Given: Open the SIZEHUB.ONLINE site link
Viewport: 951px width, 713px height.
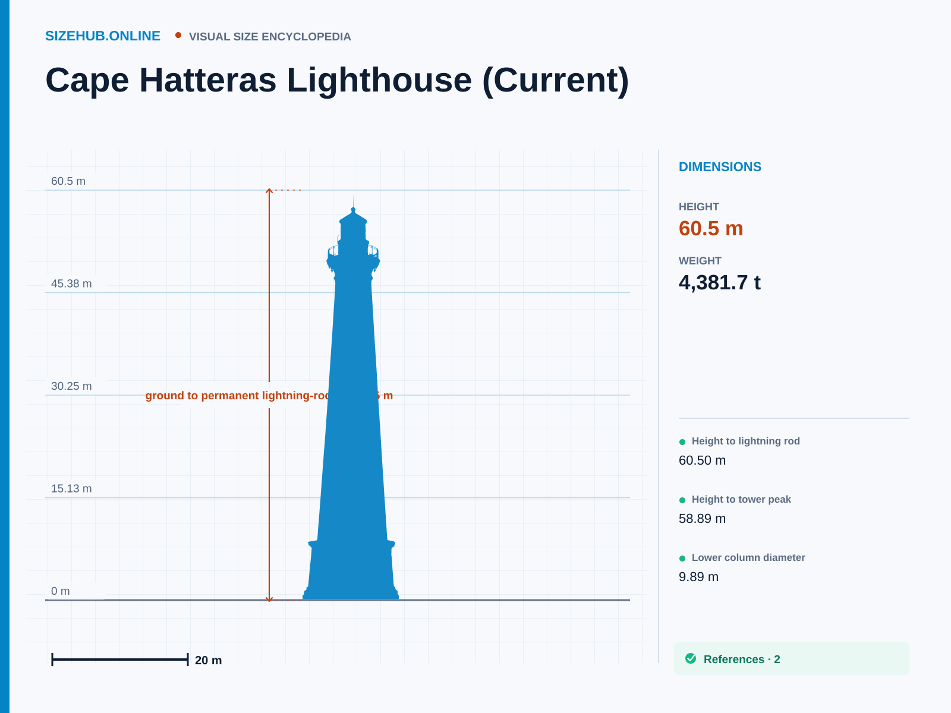Looking at the screenshot, I should pos(103,36).
